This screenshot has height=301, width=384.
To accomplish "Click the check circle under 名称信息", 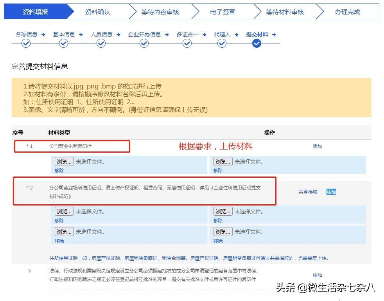I will pyautogui.click(x=26, y=43).
